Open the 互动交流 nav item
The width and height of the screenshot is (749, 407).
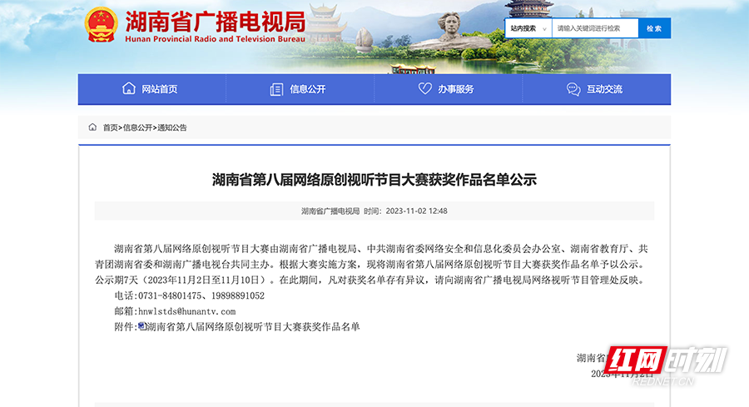(597, 89)
